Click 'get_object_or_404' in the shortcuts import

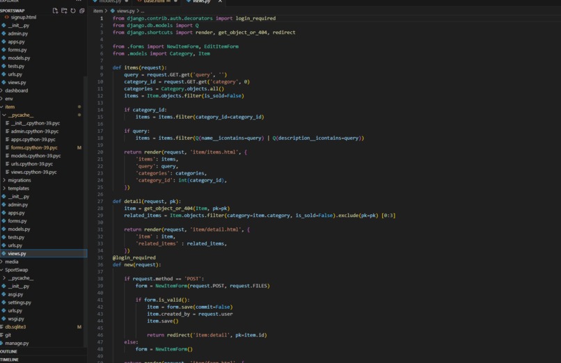click(243, 33)
